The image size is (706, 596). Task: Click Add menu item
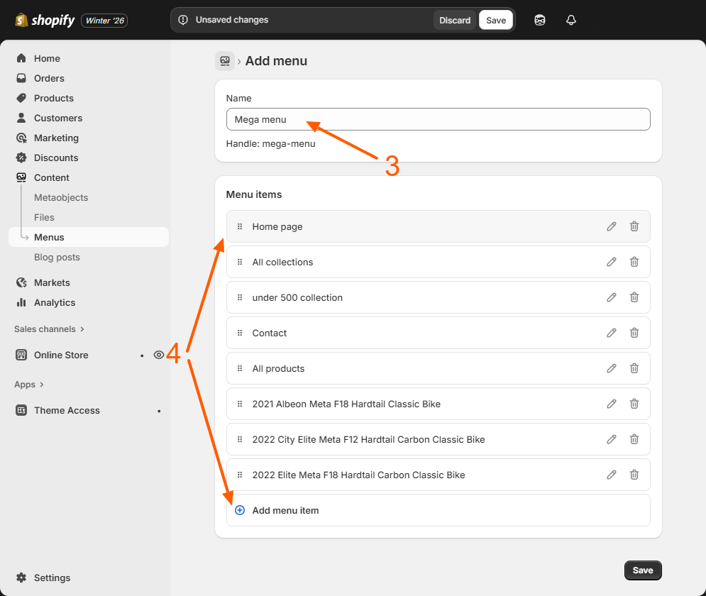tap(438, 510)
